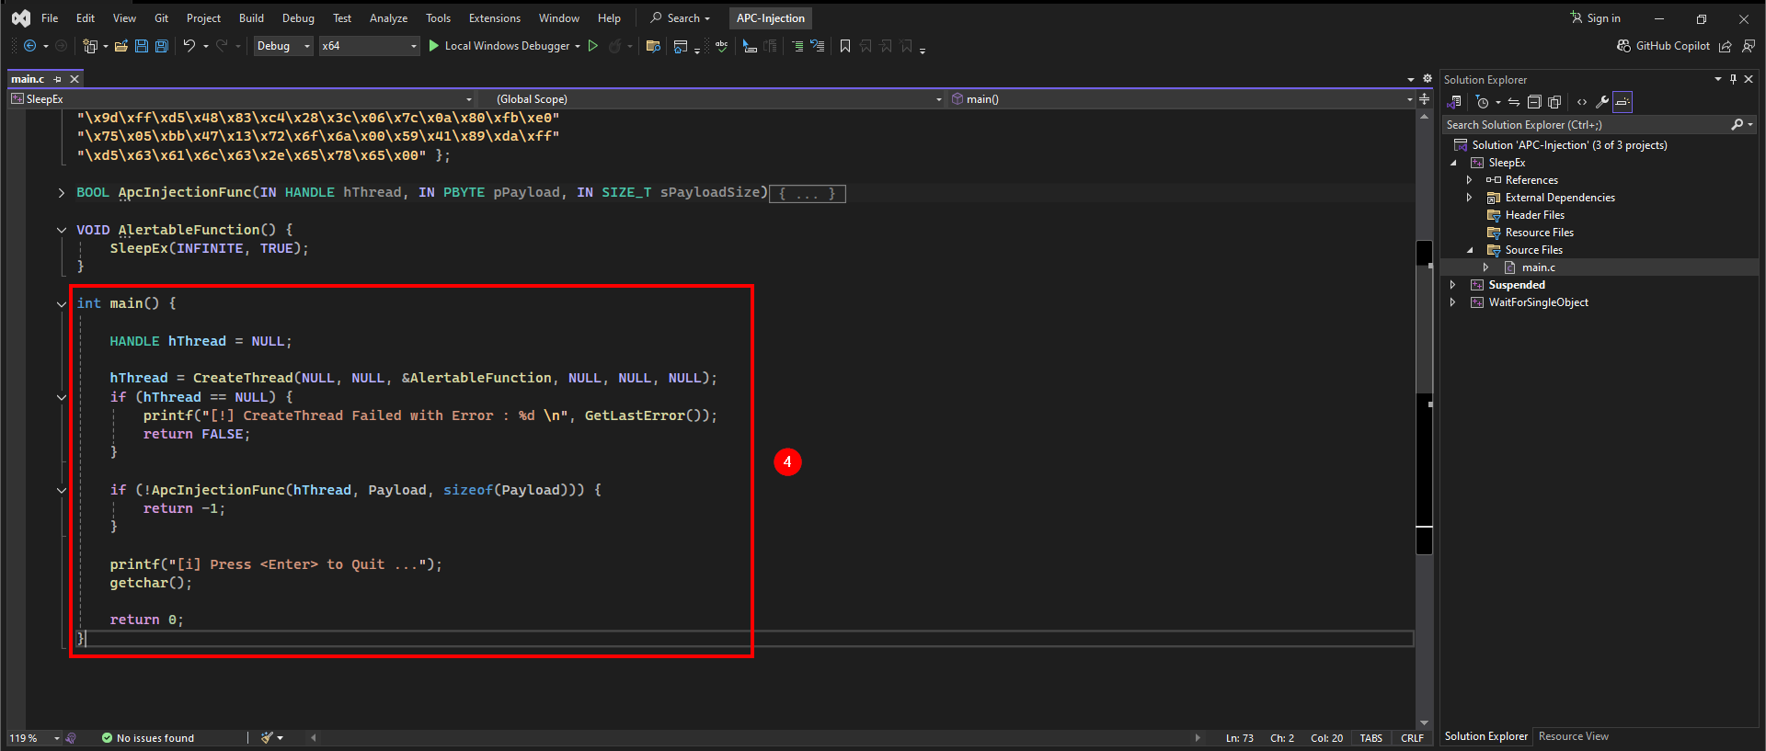Expand the collapsed ApcInjectionFunc code block
The height and width of the screenshot is (751, 1766).
(x=62, y=193)
